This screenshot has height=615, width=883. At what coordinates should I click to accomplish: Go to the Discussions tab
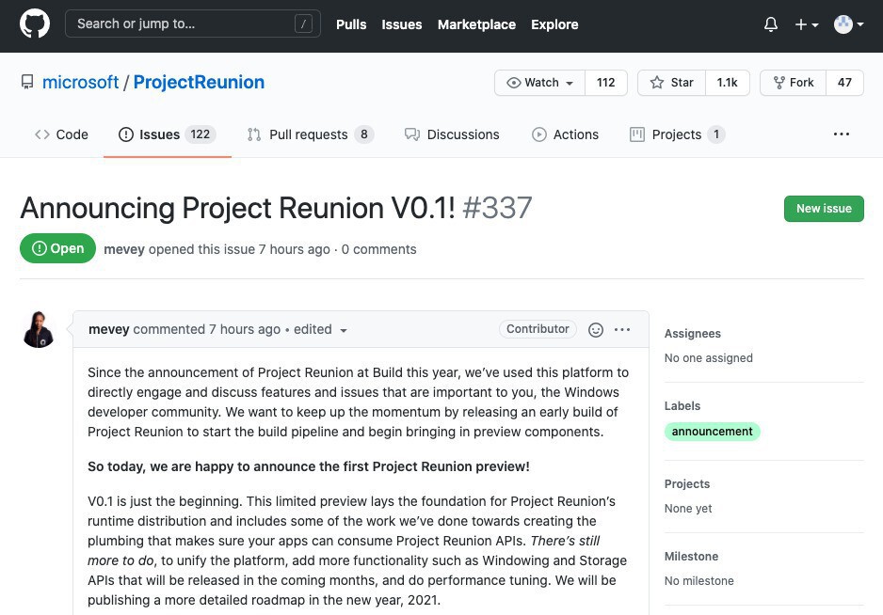[452, 134]
